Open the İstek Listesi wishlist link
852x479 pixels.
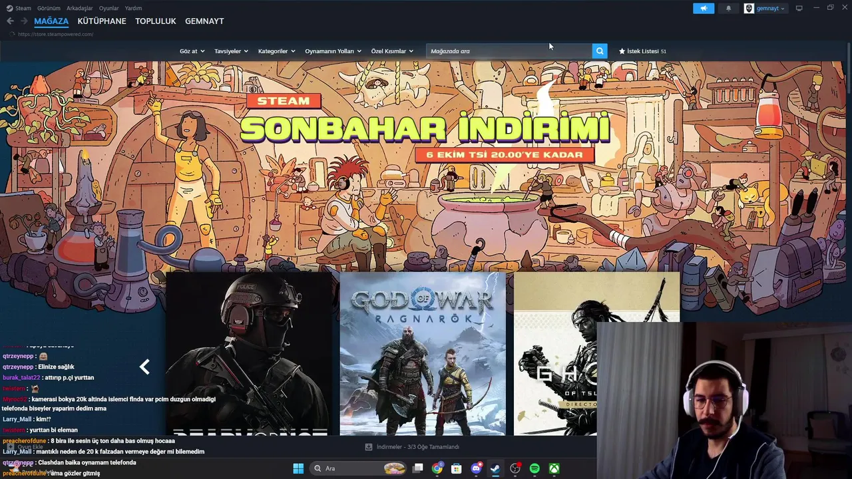[x=642, y=51]
